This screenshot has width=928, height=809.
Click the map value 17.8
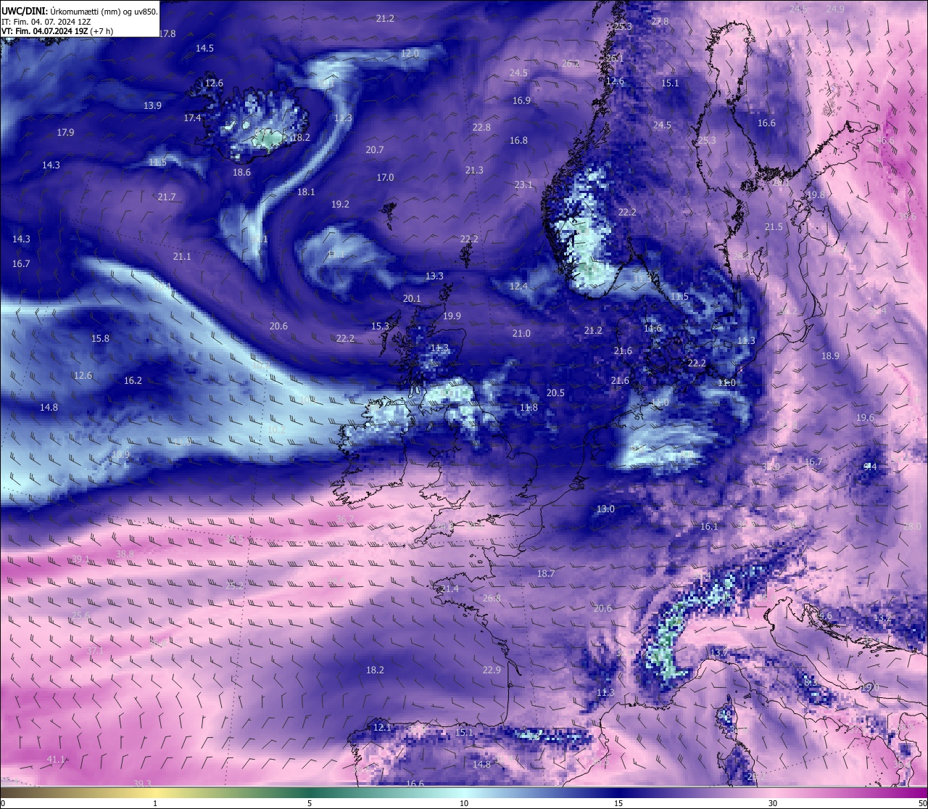coord(167,33)
